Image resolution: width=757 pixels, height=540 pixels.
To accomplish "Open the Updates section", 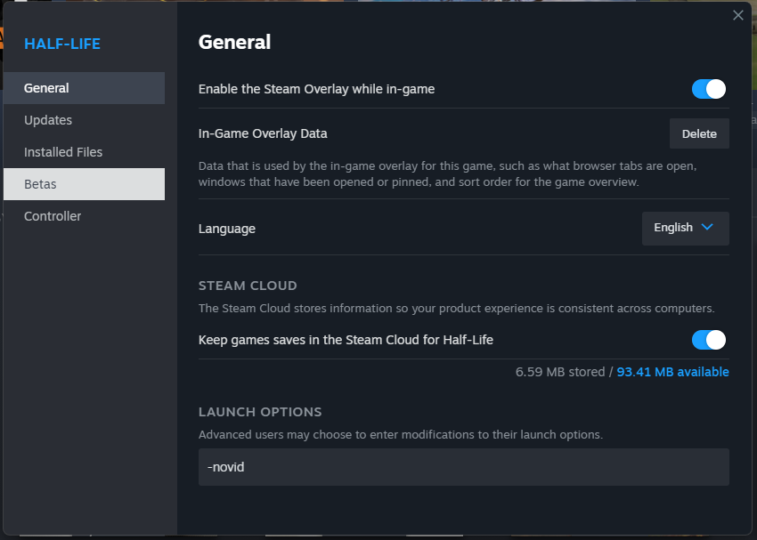I will pos(84,120).
